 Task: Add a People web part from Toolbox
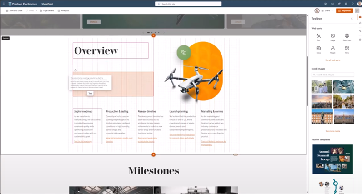click(x=333, y=50)
